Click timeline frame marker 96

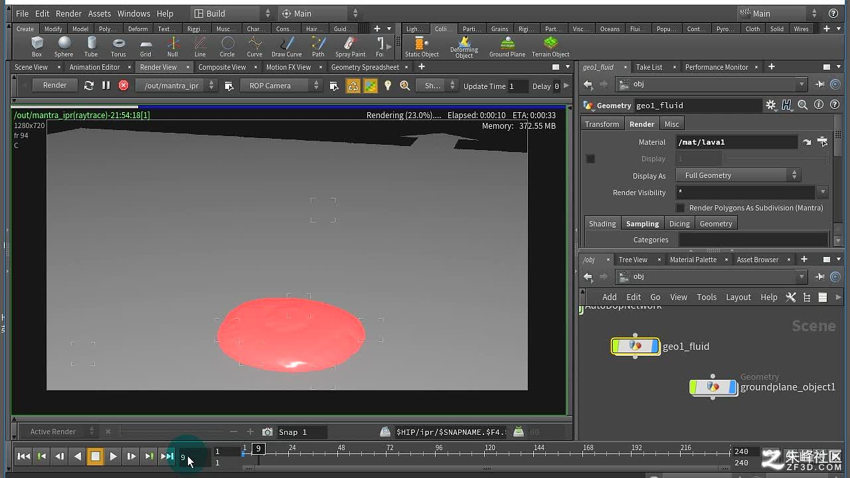tap(439, 448)
